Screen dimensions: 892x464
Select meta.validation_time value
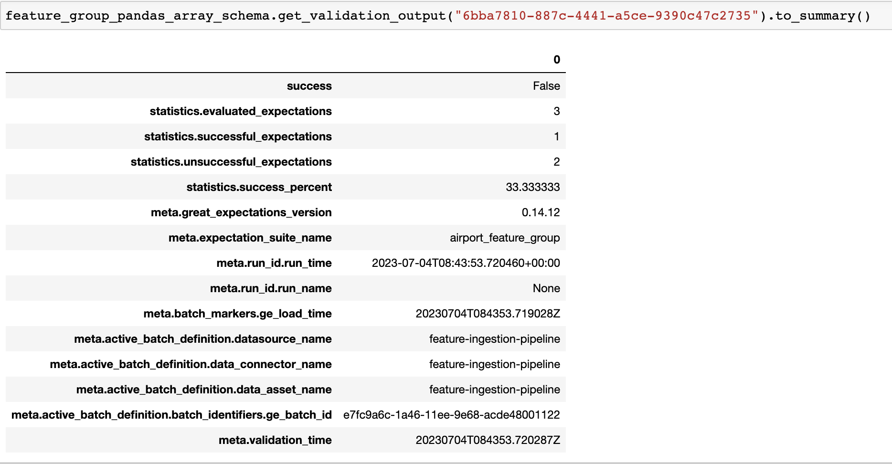pos(488,440)
